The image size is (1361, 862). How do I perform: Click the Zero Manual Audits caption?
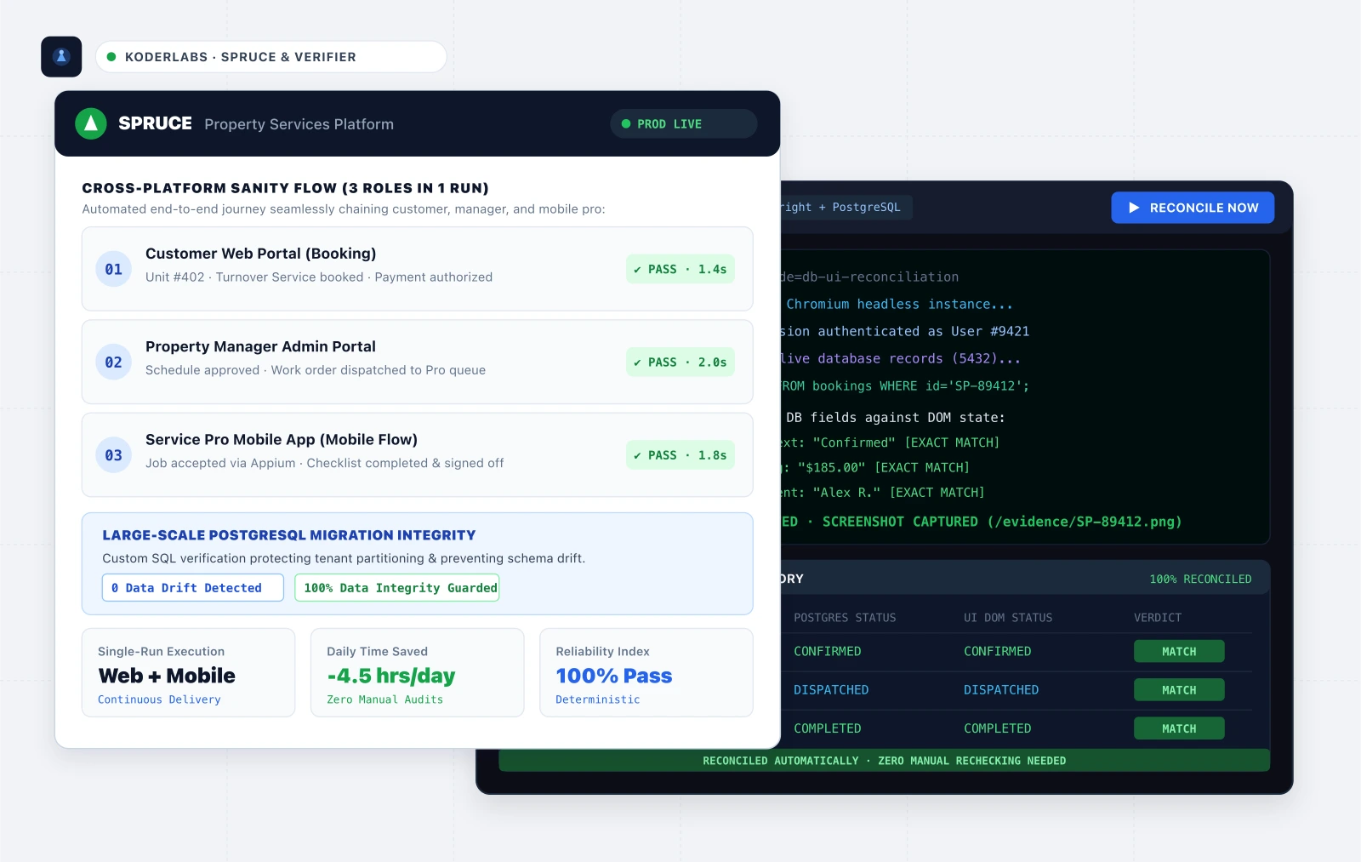pos(384,699)
